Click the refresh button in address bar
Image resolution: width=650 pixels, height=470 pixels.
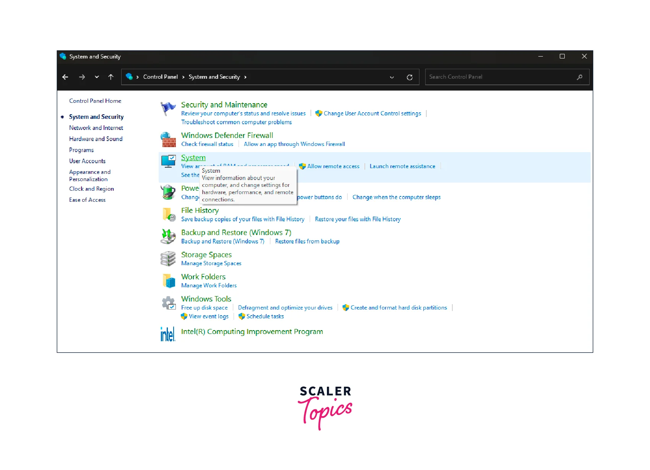click(409, 77)
